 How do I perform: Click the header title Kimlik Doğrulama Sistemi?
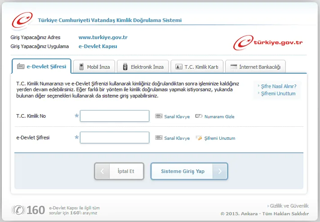[x=110, y=20]
